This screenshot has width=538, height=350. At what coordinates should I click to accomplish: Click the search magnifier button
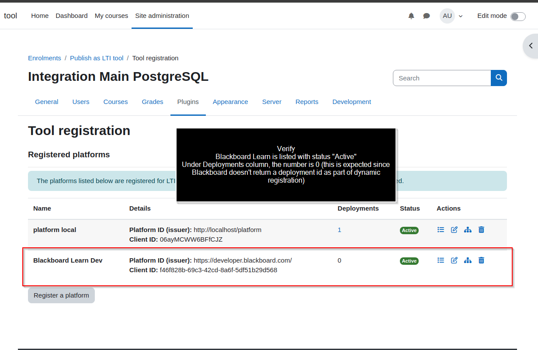pyautogui.click(x=499, y=78)
